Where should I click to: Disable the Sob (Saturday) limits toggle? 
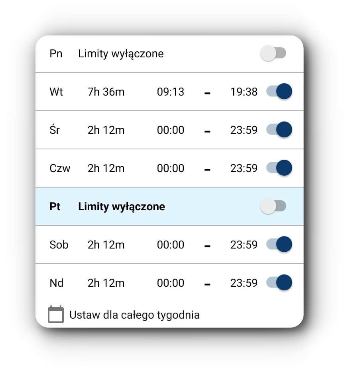point(279,244)
